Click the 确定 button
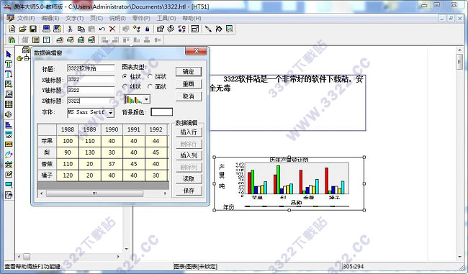Image resolution: width=468 pixels, height=274 pixels. point(189,71)
